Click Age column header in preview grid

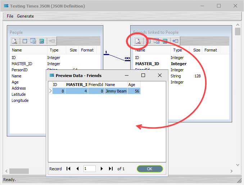tap(134, 85)
